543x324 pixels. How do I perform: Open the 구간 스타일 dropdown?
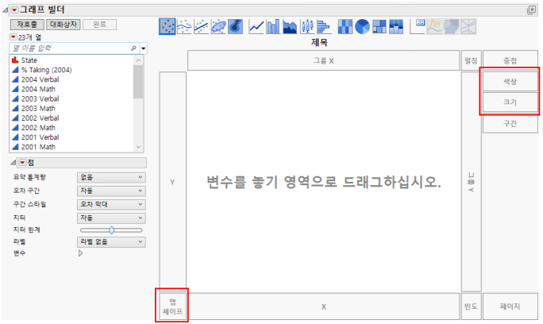pyautogui.click(x=111, y=204)
